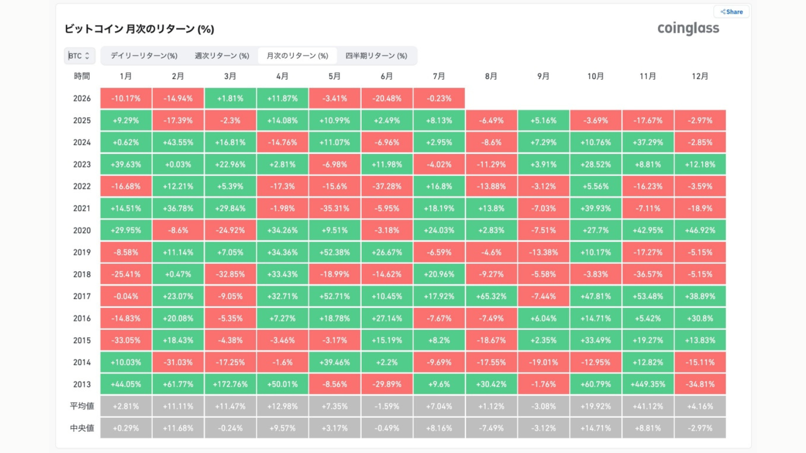This screenshot has height=453, width=806.
Task: Click the +39.46% cell in 2014 row
Action: [x=335, y=362]
